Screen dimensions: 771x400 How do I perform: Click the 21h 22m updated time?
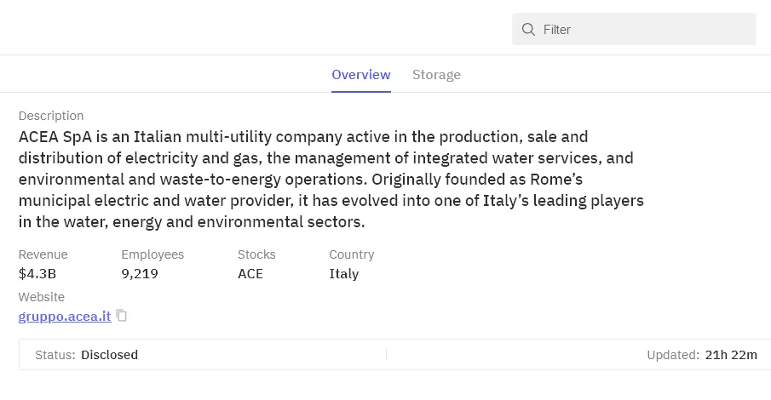click(731, 355)
